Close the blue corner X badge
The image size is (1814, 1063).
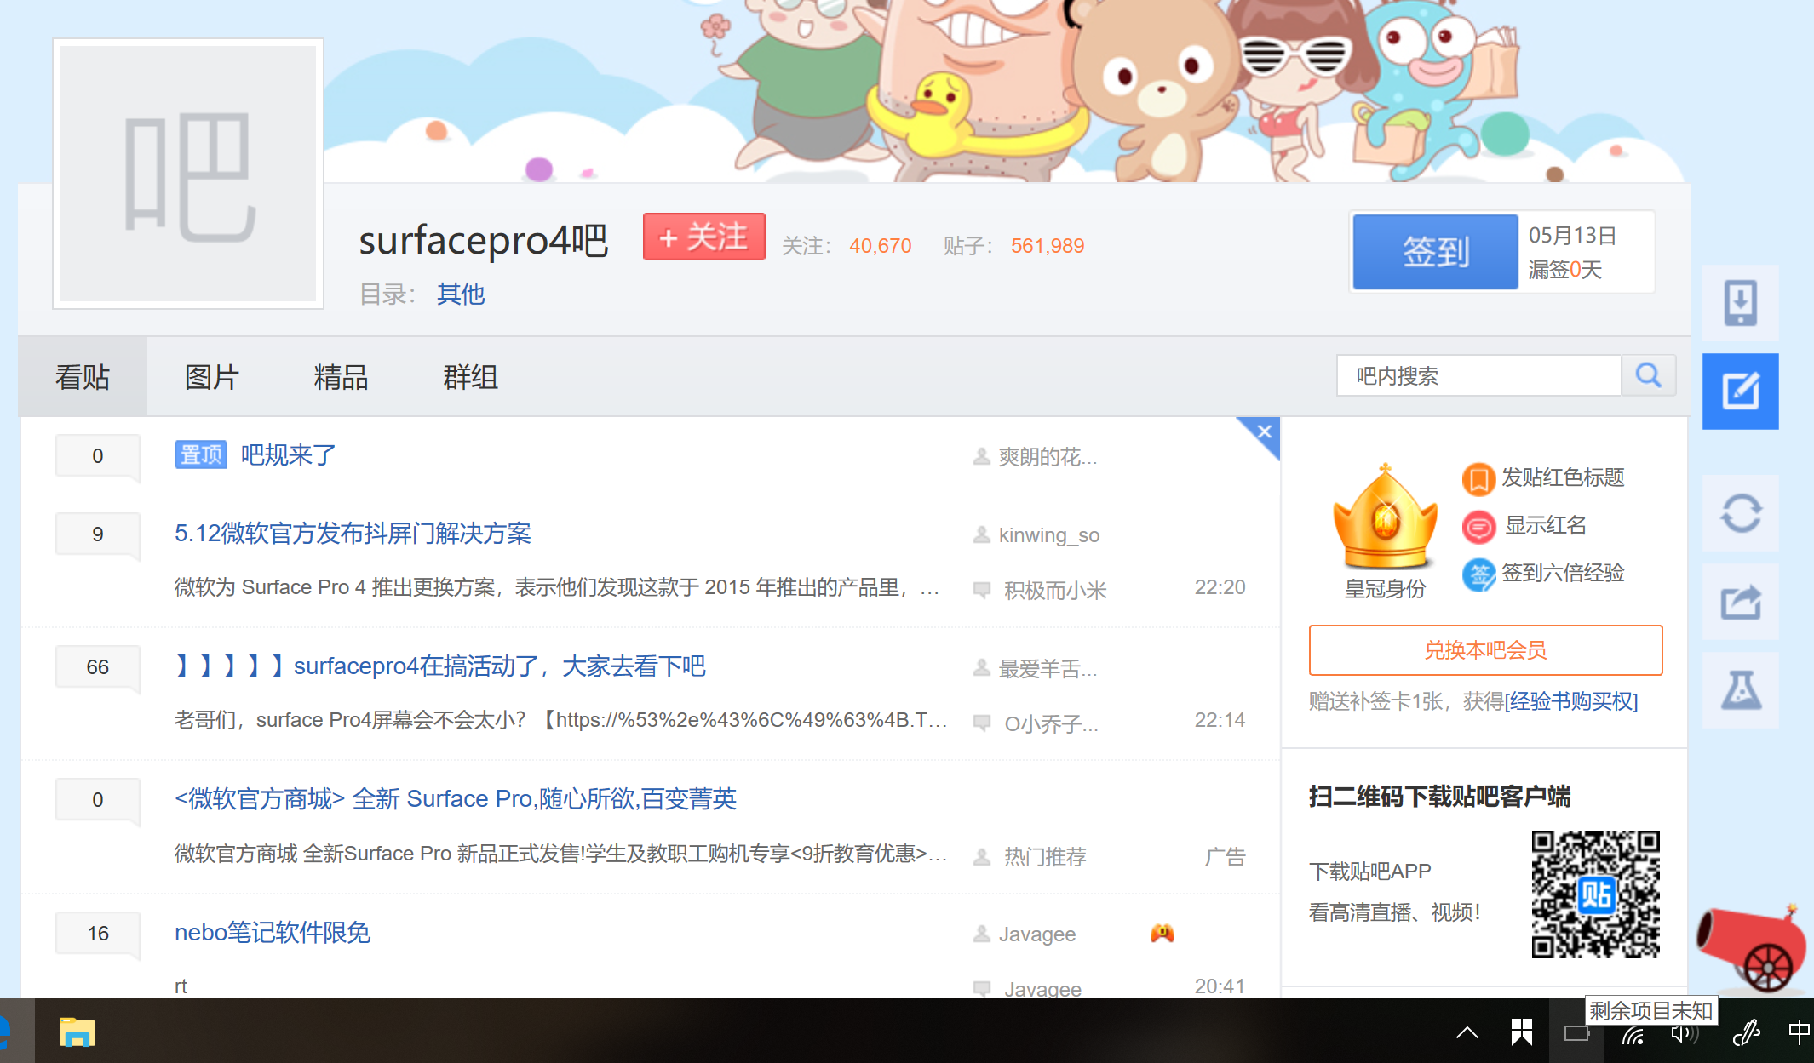coord(1264,432)
